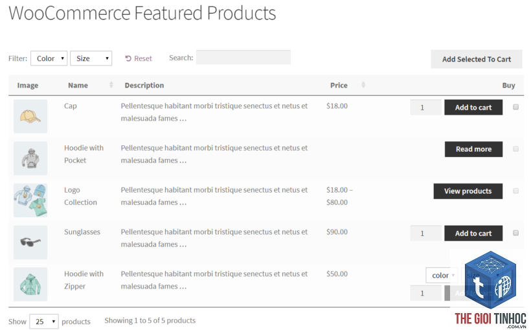Viewport: 531px width, 330px height.
Task: Sort products by Price column arrows
Action: click(x=363, y=85)
